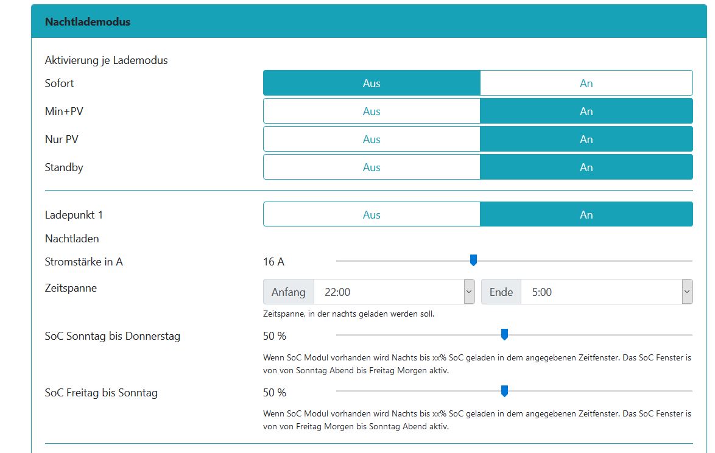Open the Ende time dropdown
The height and width of the screenshot is (453, 715).
(x=603, y=292)
